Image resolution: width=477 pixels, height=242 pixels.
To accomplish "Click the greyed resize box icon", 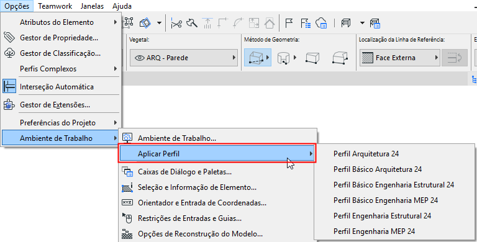I will [253, 23].
